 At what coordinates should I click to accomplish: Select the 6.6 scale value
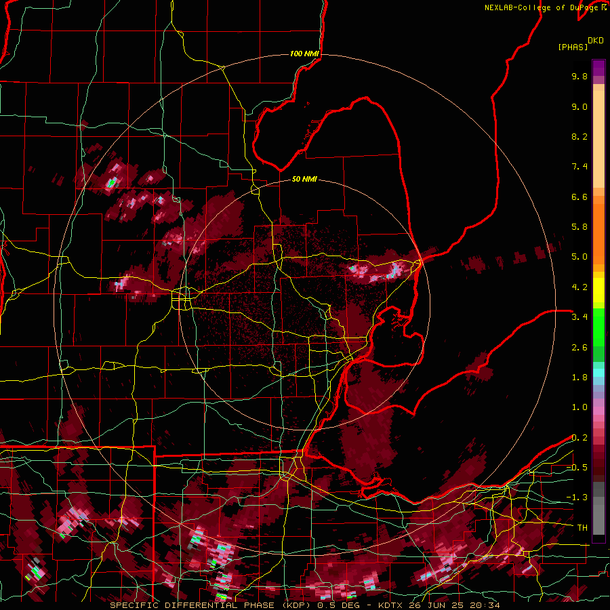tap(579, 197)
